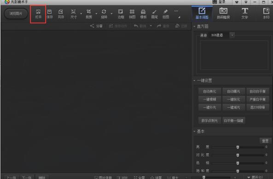The height and width of the screenshot is (179, 273).
Task: Click the 重置 reset button
Action: click(x=265, y=141)
